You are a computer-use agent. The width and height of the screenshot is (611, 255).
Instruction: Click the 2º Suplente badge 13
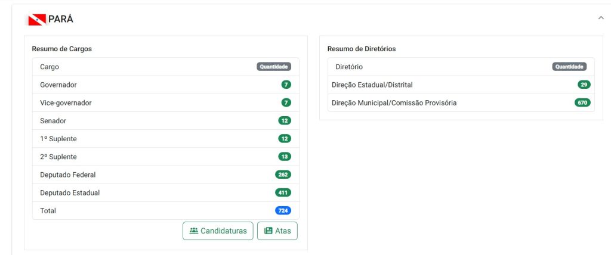pos(285,157)
